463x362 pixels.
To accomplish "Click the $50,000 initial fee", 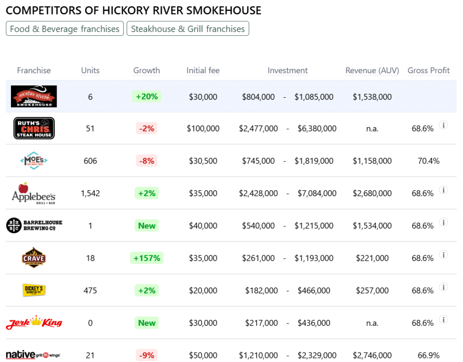I will (x=203, y=355).
